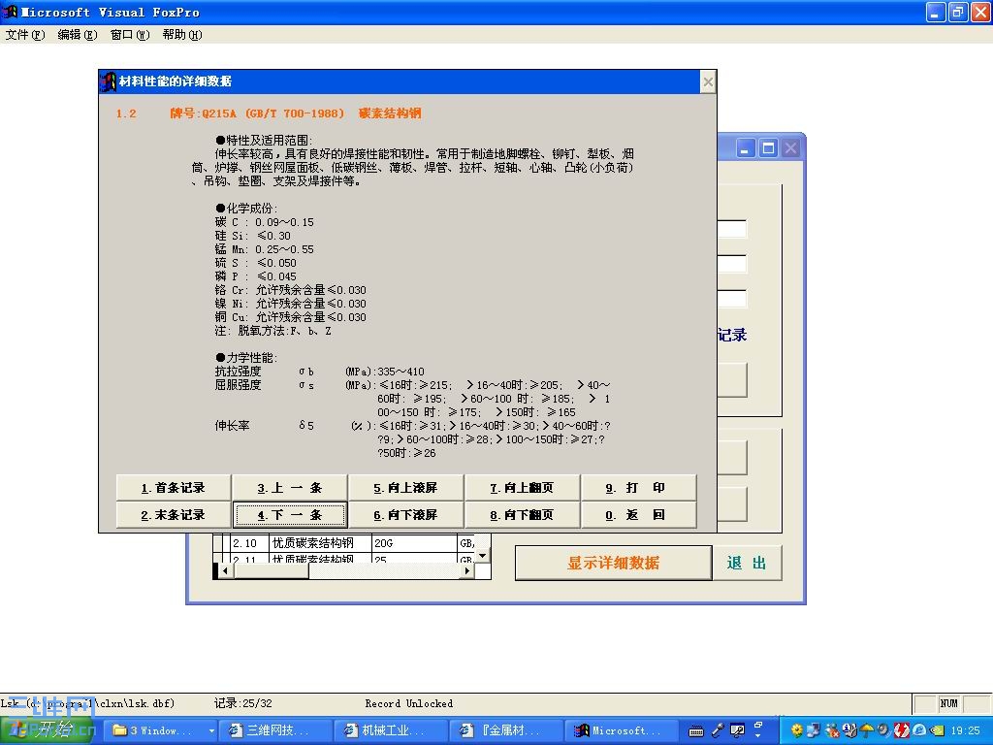993x745 pixels.
Task: Switch to 三维网技 taskbar window
Action: click(x=275, y=730)
